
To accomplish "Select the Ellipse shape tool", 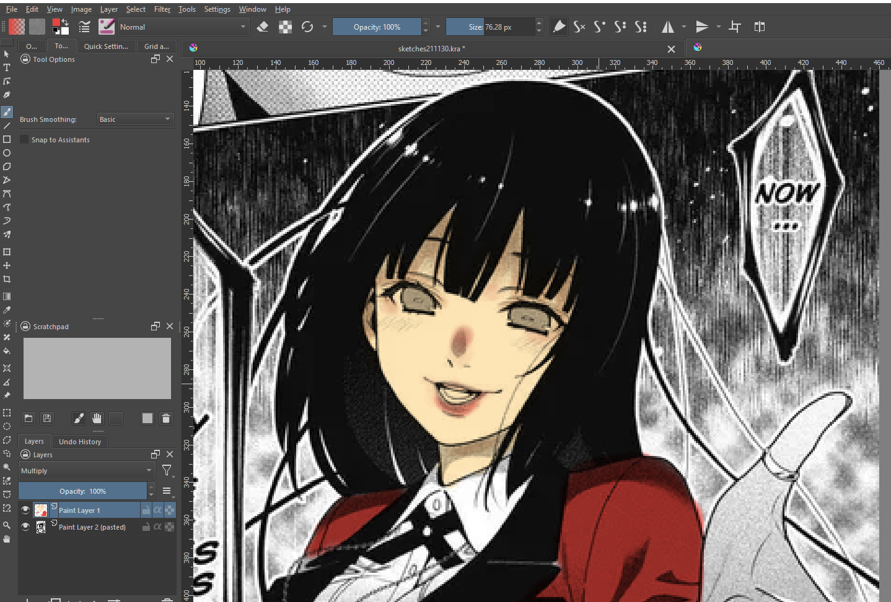I will pos(7,153).
